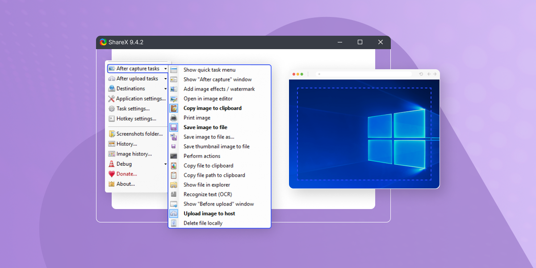
Task: Click the Copy file path to clipboard icon
Action: (174, 175)
